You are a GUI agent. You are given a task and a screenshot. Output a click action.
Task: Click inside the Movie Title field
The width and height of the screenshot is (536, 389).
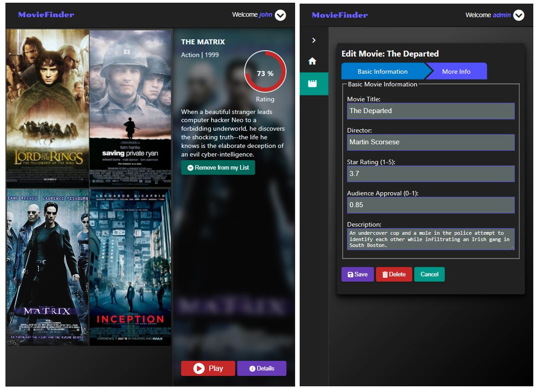(430, 111)
